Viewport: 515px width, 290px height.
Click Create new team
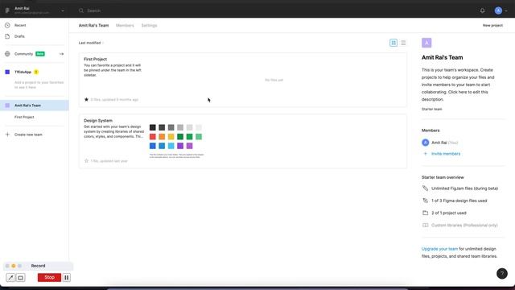coord(28,135)
